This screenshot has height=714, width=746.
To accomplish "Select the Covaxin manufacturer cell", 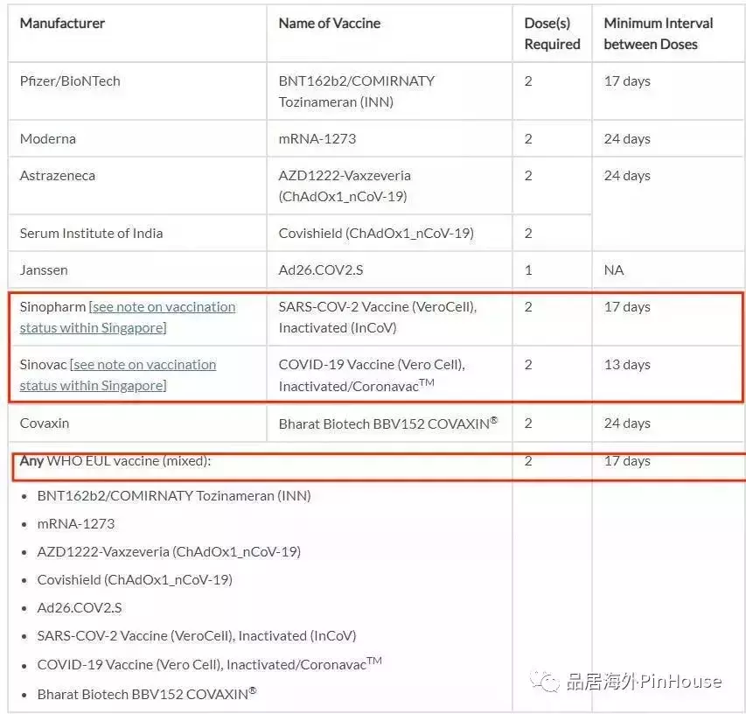I will point(45,423).
